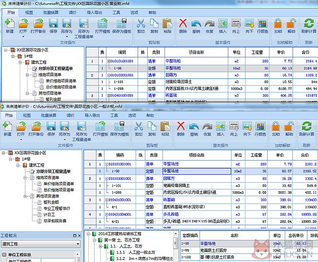Image resolution: width=318 pixels, height=262 pixels.
Task: Collapse 措施项目清单 node in lower window tree
Action: tap(25, 178)
